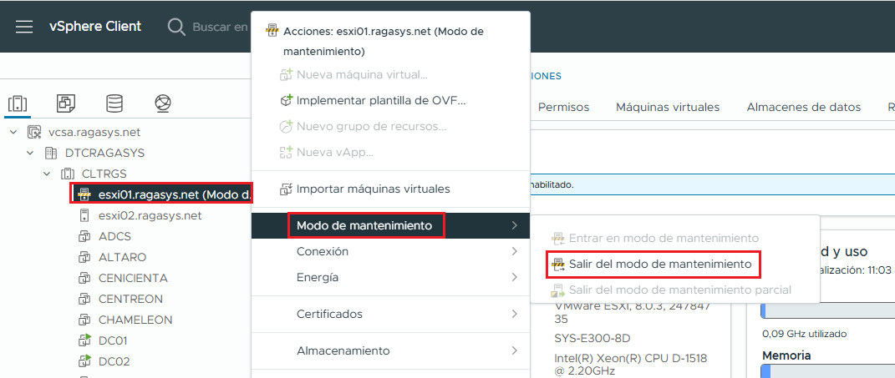895x378 pixels.
Task: Click the DTCRAGASYS datacenter icon
Action: click(51, 154)
